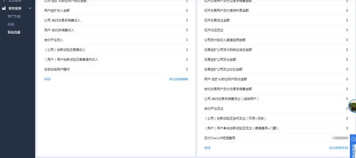356x158 pixels.
Task: Click 交易挖矿公司支付到锁仓发放金额 label
Action: coord(228,50)
